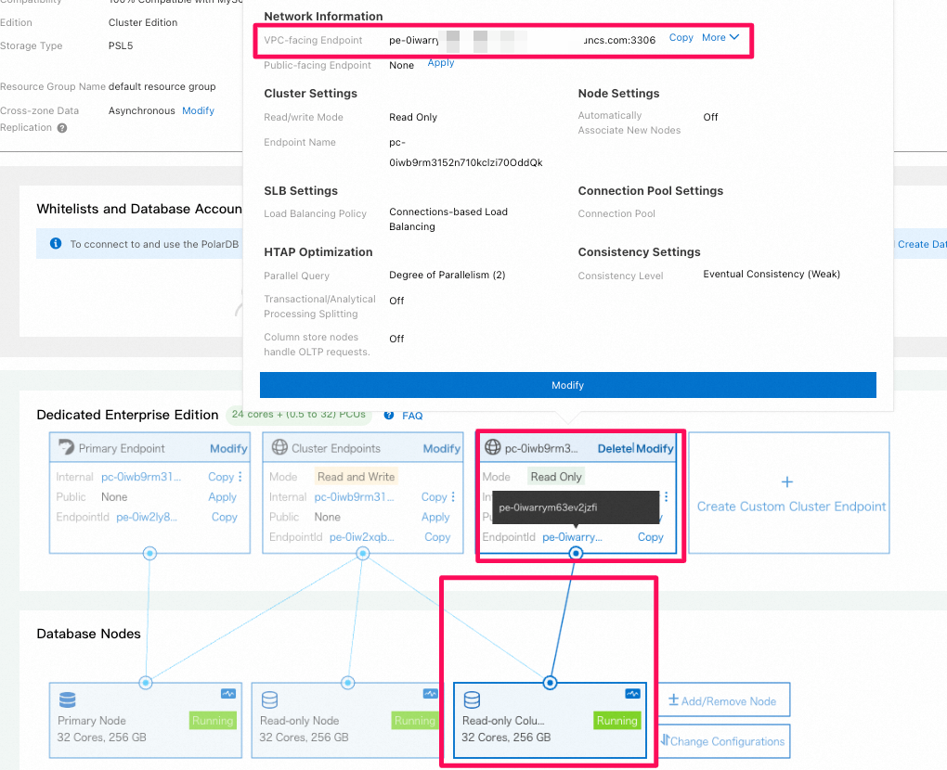Click the 'Connections-based Load Balancing' value
Image resolution: width=947 pixels, height=770 pixels.
click(448, 219)
